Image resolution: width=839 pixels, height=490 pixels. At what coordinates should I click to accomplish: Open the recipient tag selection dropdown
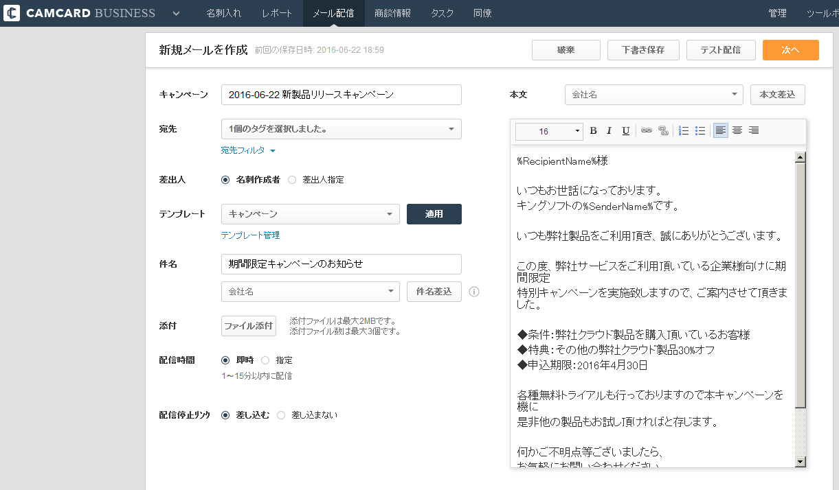pyautogui.click(x=341, y=129)
